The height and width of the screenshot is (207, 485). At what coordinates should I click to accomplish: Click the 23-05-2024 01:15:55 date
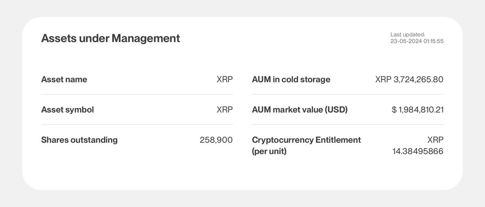pyautogui.click(x=417, y=41)
